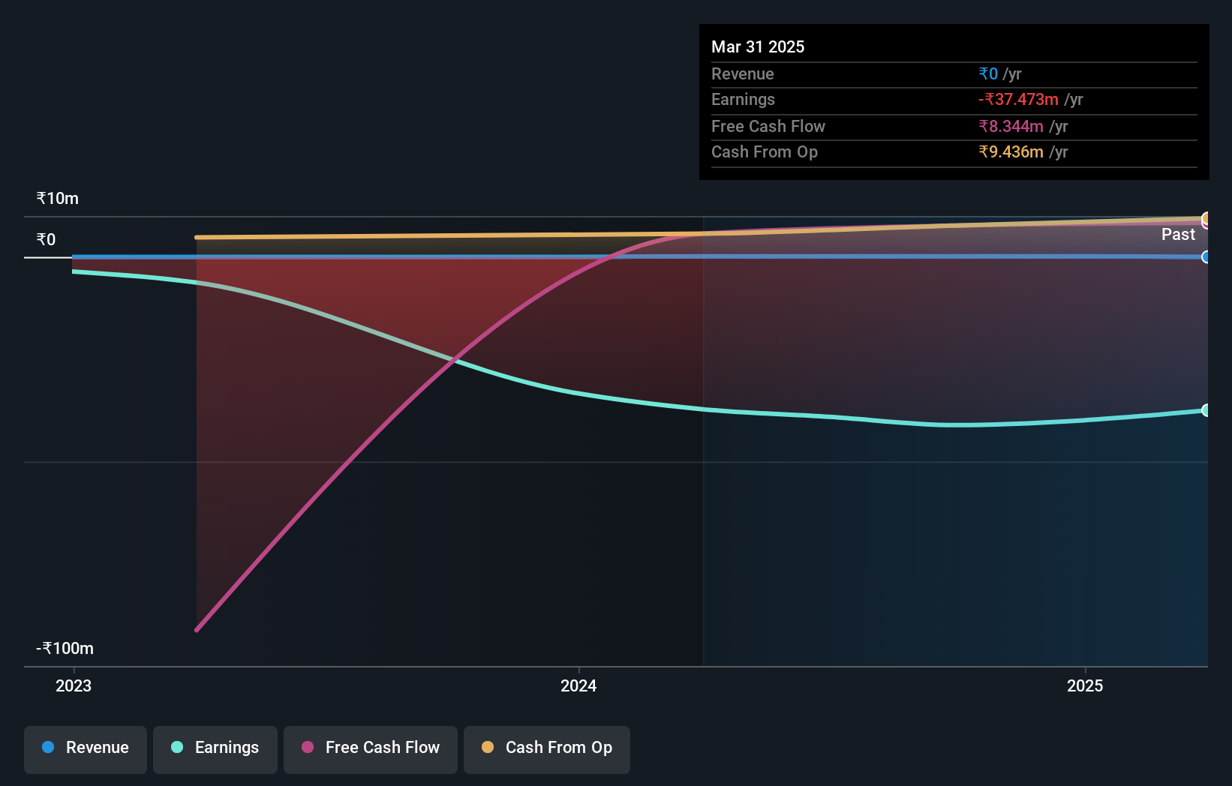Toggle the Cash From Op legend button
Image resolution: width=1232 pixels, height=786 pixels.
pos(547,749)
